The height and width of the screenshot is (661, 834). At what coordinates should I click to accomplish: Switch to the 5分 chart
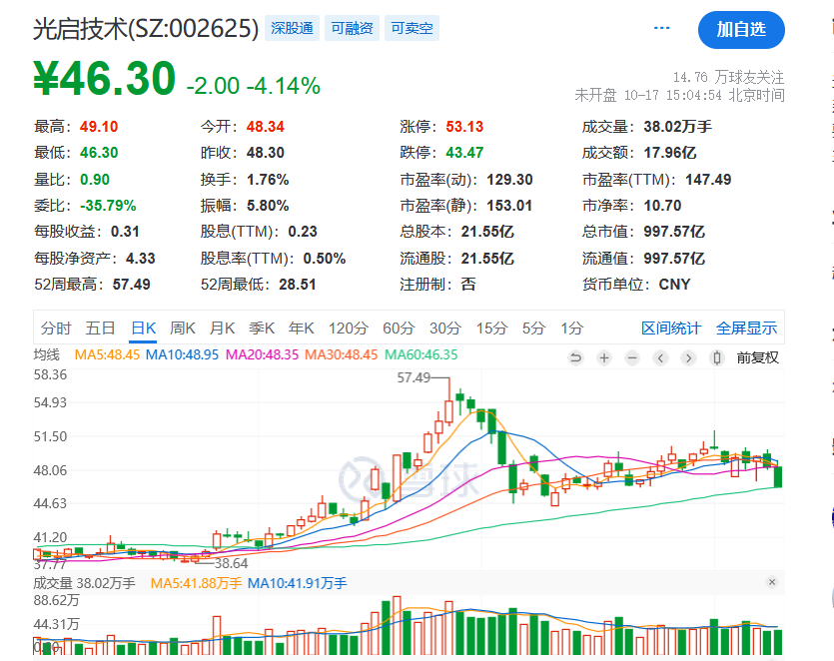(x=534, y=329)
